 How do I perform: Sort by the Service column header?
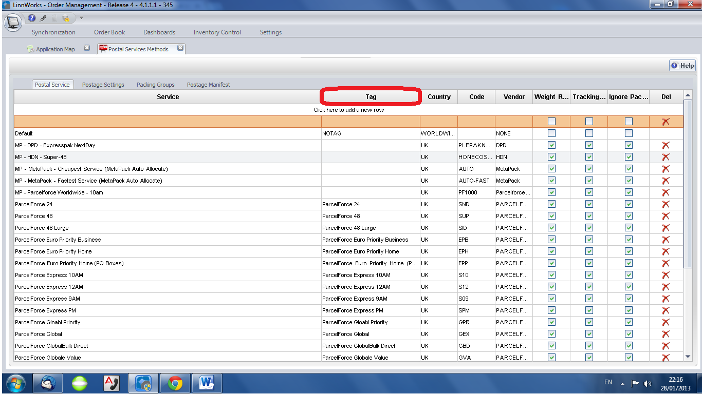168,97
